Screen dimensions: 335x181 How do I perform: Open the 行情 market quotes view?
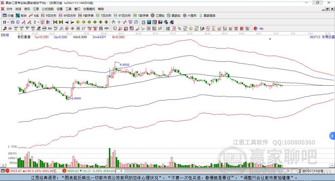[x=8, y=16]
